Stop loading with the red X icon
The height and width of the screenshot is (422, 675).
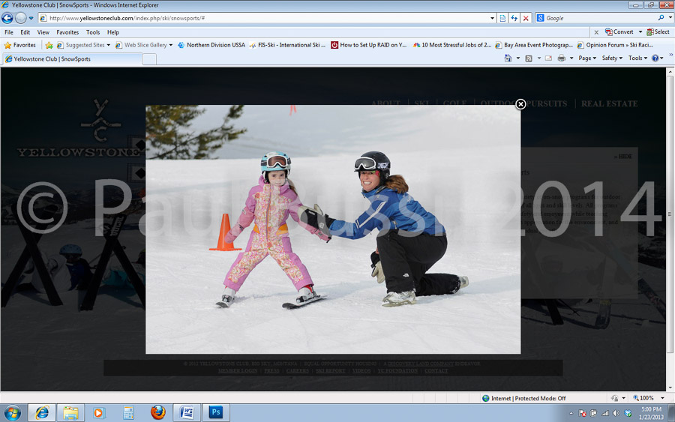[526, 18]
